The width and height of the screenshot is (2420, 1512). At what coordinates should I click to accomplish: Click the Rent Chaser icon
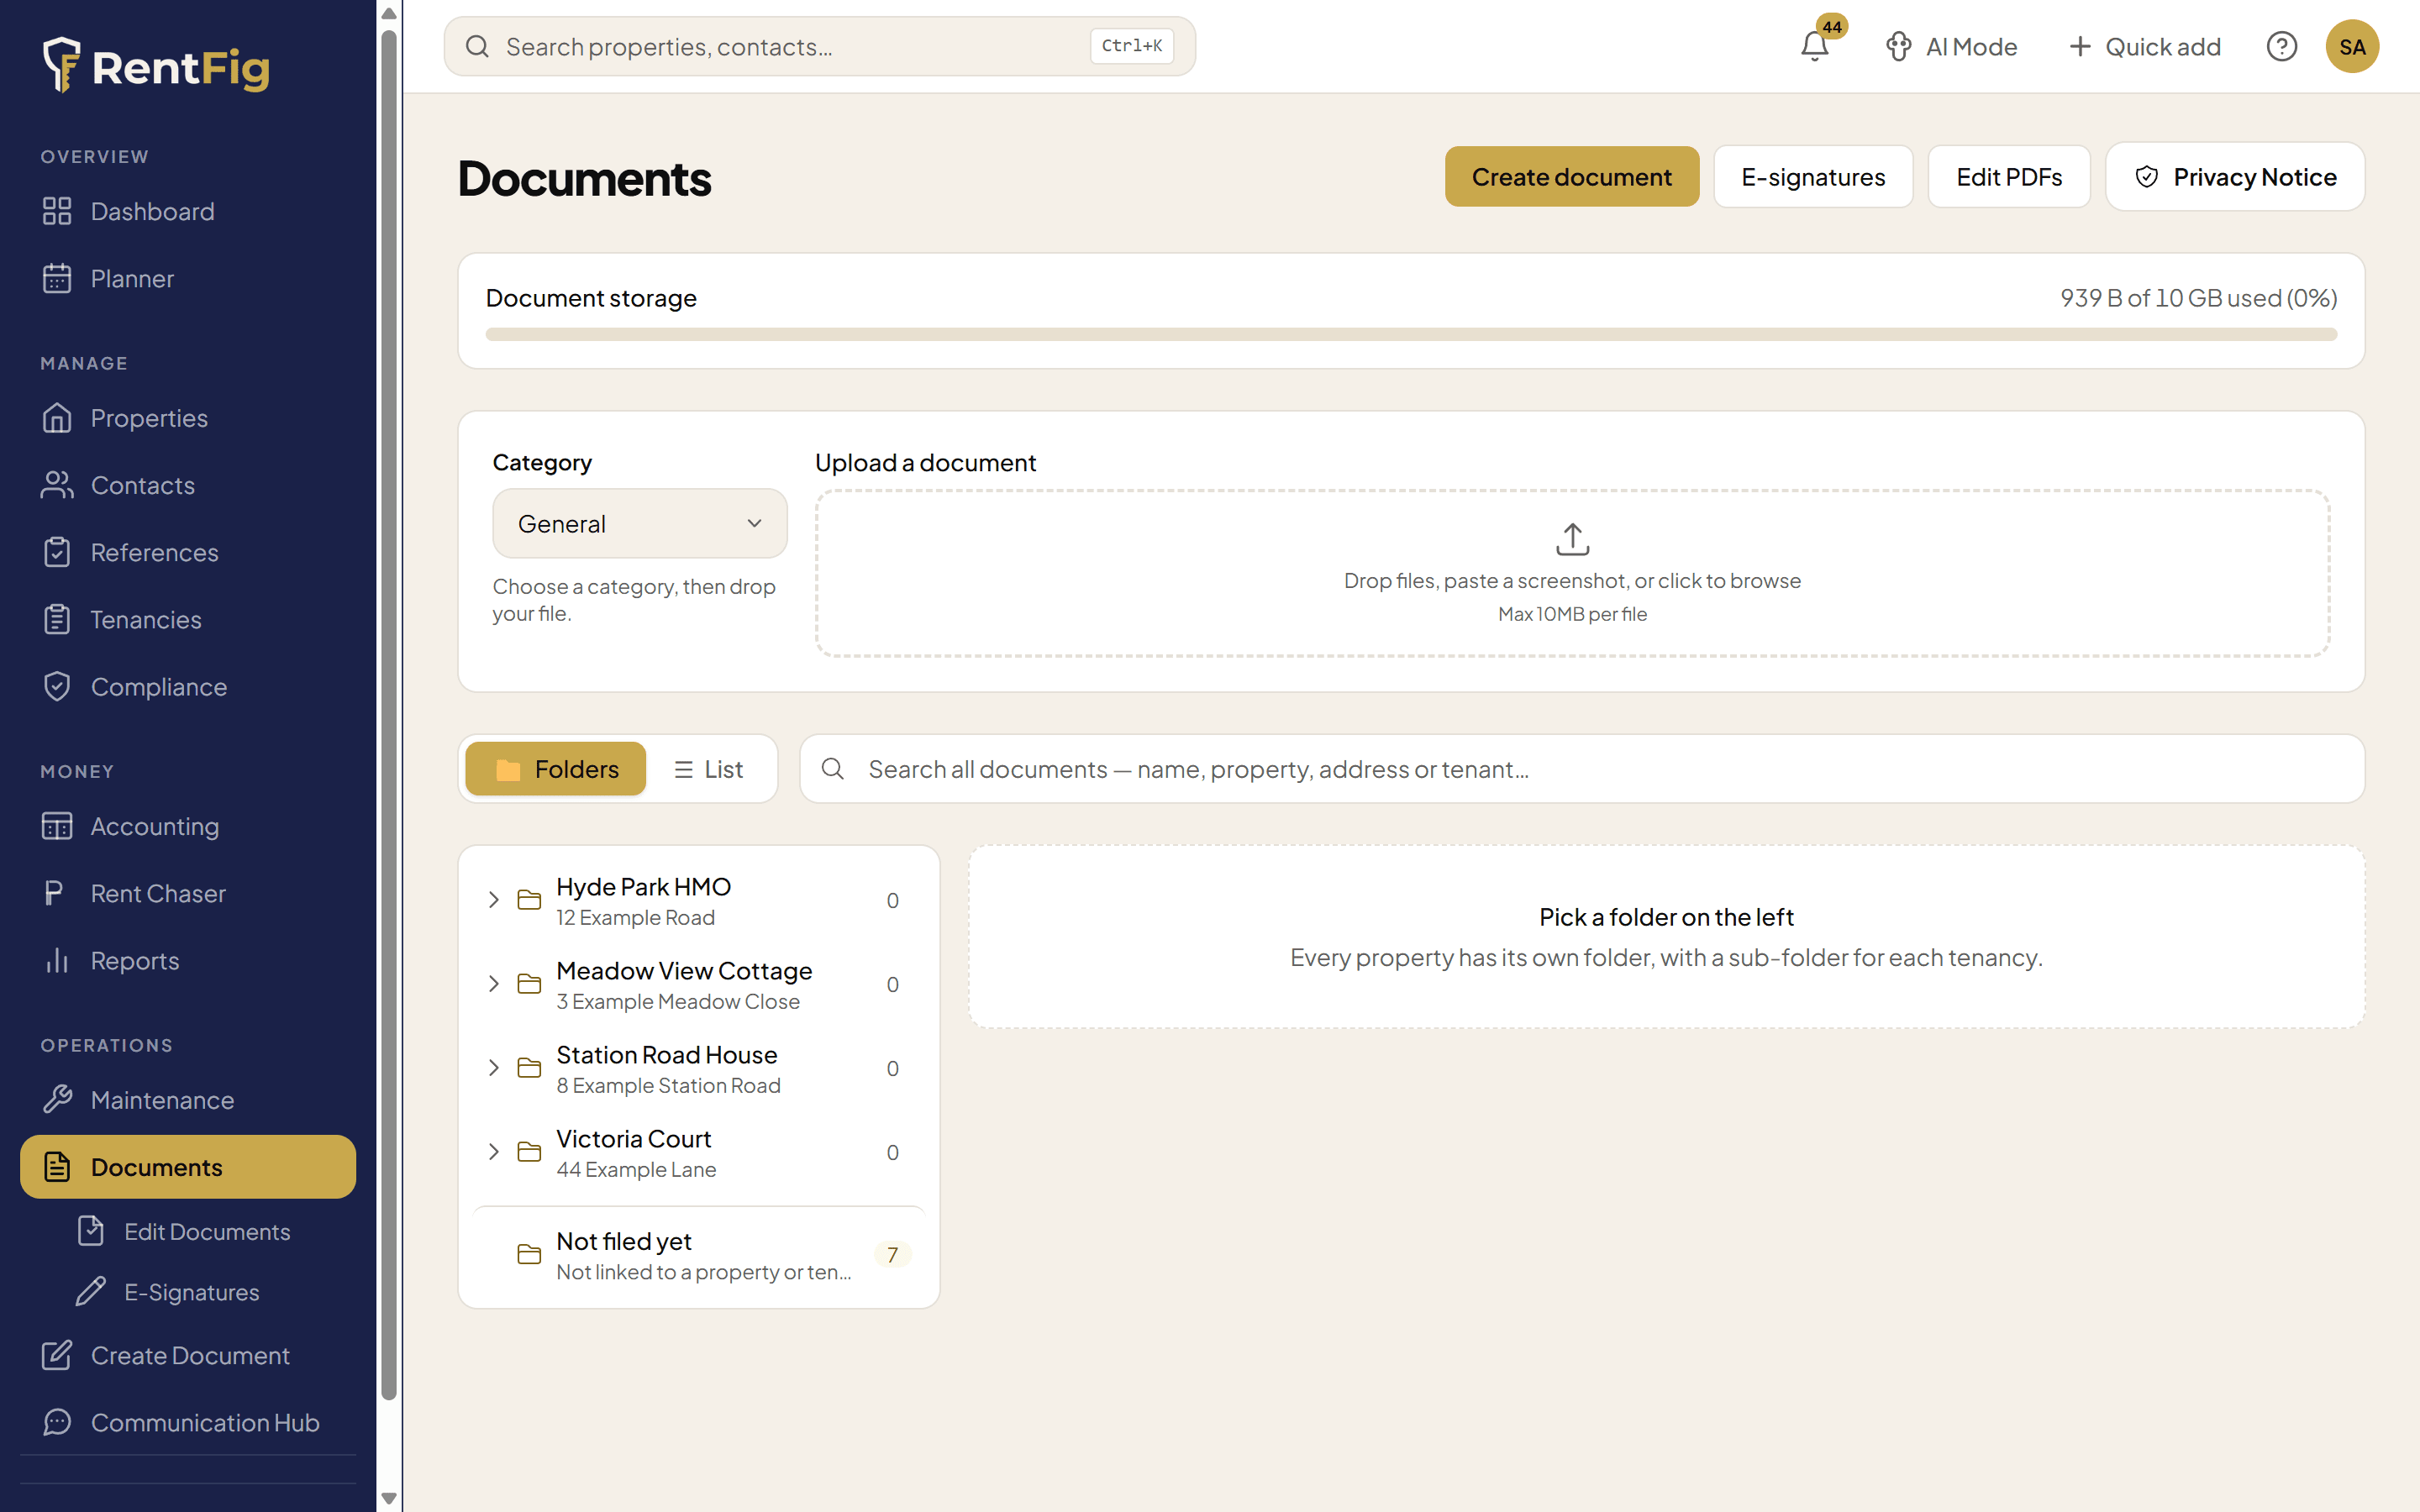55,893
